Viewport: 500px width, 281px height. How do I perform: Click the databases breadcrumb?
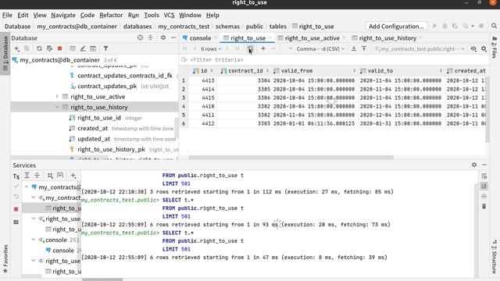coord(137,26)
